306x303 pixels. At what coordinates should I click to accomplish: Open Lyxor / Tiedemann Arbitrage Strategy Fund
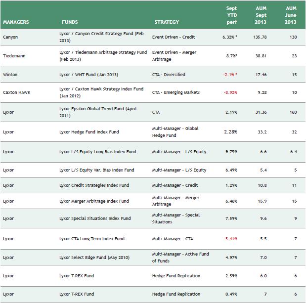103,56
